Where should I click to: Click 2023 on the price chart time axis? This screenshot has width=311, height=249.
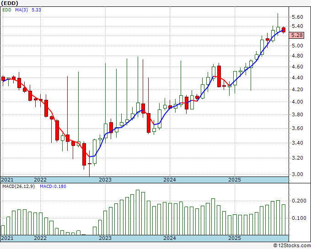click(105, 180)
